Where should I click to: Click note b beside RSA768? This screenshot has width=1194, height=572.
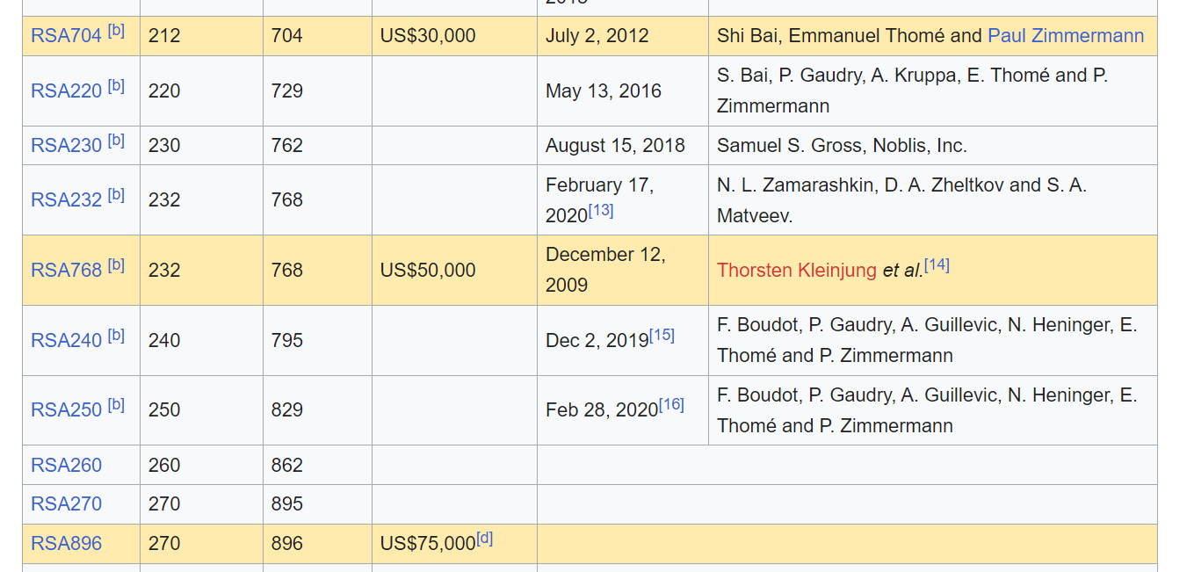point(116,265)
